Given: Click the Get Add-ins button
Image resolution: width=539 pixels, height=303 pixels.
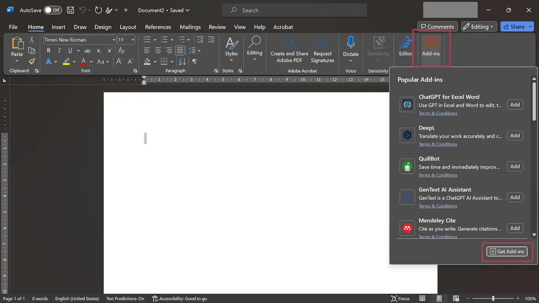Looking at the screenshot, I should click(x=507, y=251).
